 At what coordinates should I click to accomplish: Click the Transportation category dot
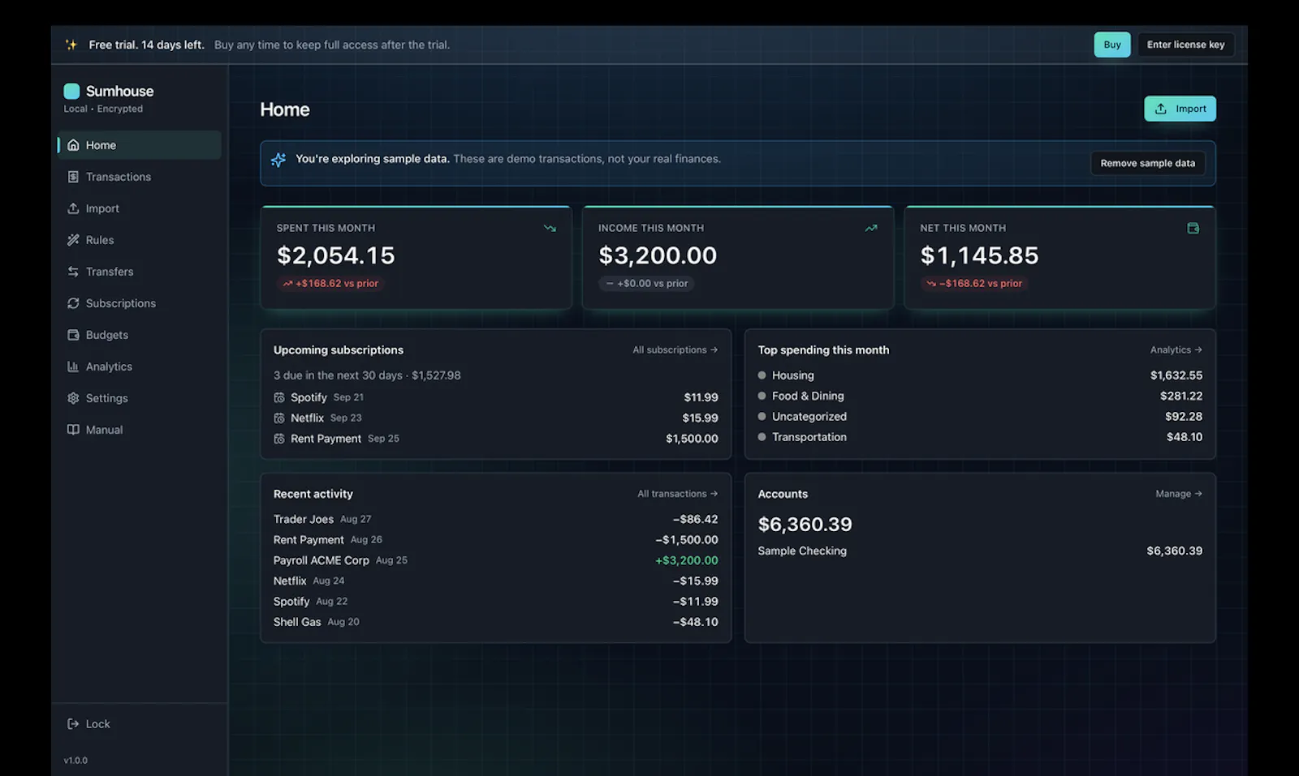[762, 437]
